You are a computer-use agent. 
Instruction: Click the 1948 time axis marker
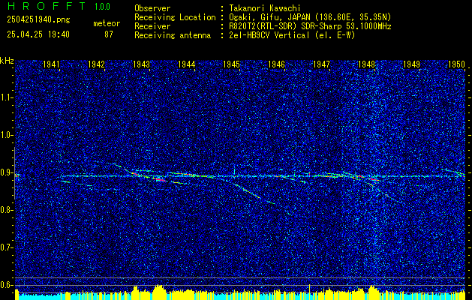coord(366,64)
